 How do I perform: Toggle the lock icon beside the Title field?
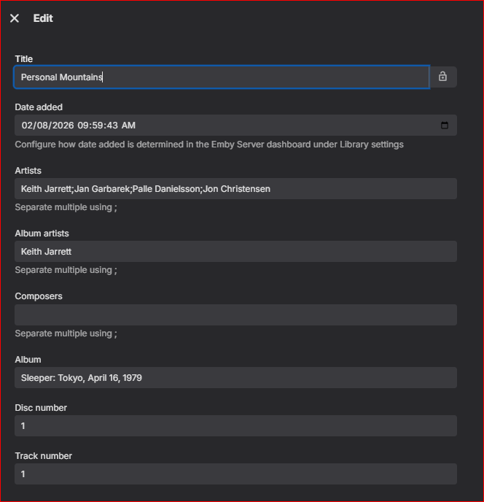442,77
